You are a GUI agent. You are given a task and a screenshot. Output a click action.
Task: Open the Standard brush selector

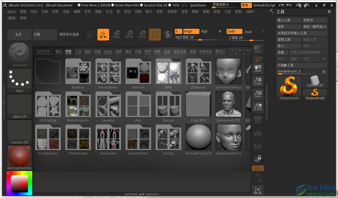click(19, 55)
